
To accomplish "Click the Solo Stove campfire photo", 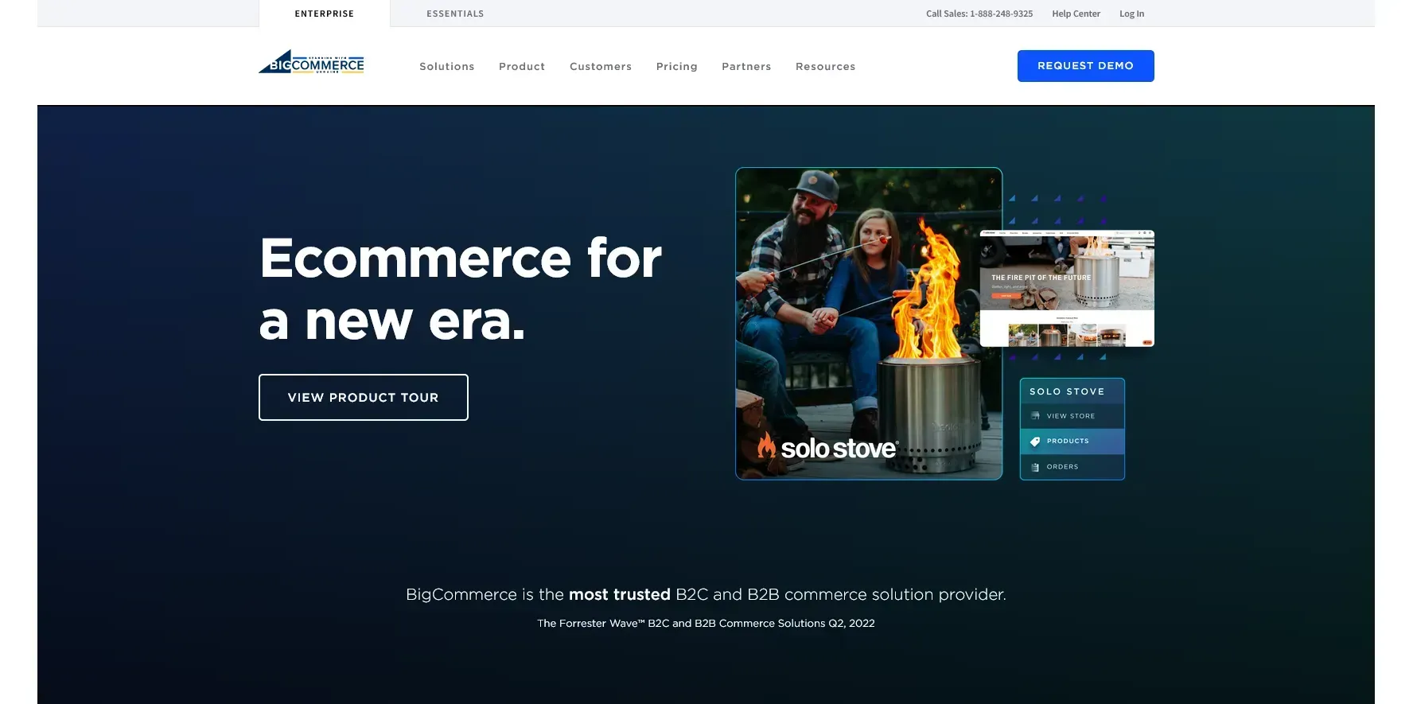I will (869, 323).
